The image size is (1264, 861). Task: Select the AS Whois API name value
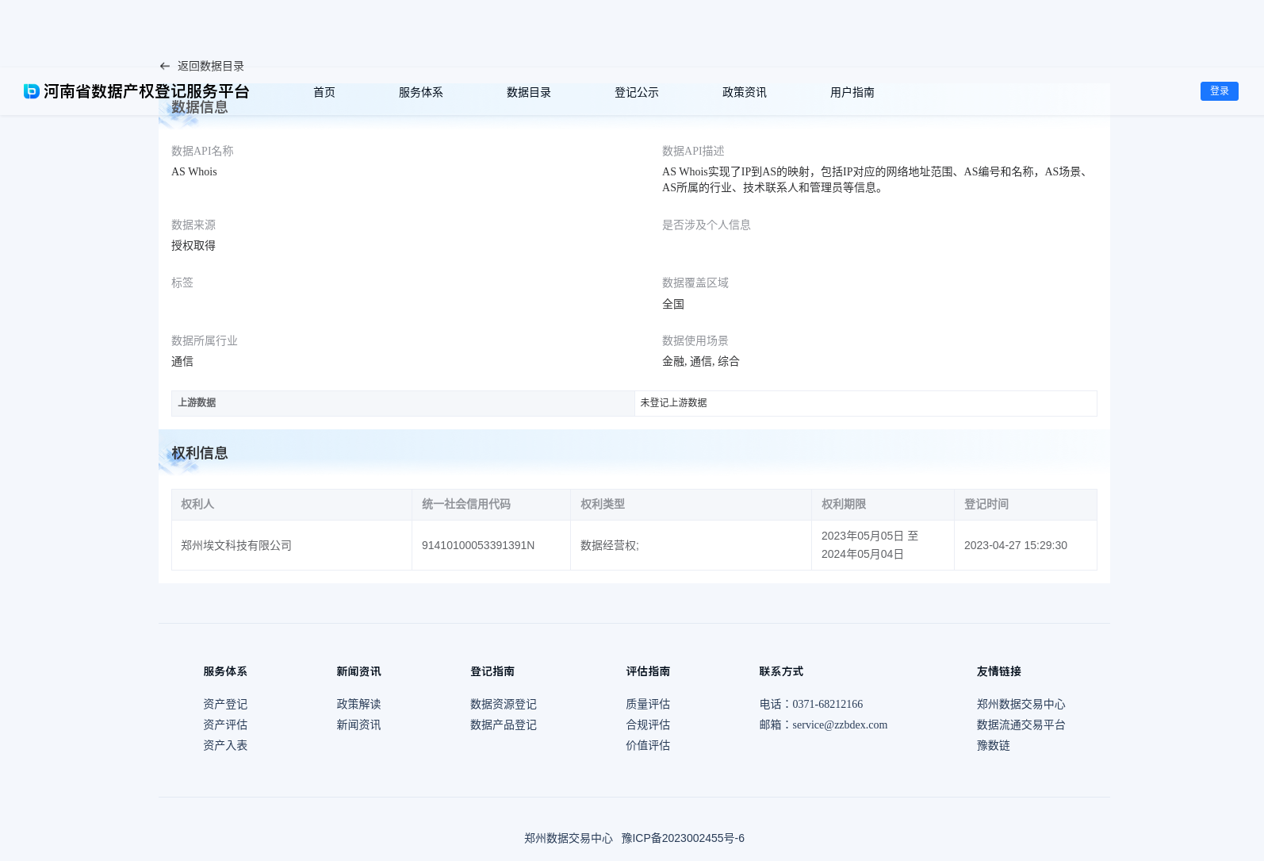click(x=194, y=171)
